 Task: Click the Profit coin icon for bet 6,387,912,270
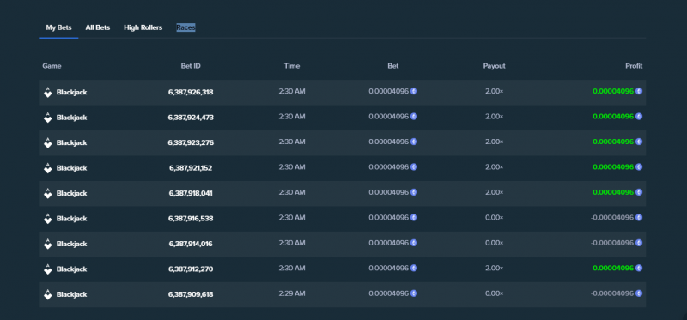point(639,268)
